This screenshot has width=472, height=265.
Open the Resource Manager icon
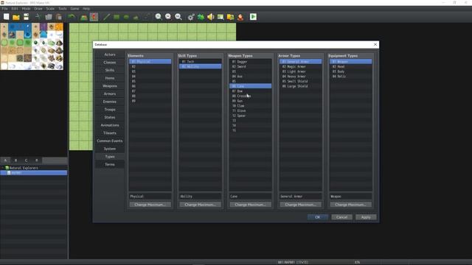[231, 17]
